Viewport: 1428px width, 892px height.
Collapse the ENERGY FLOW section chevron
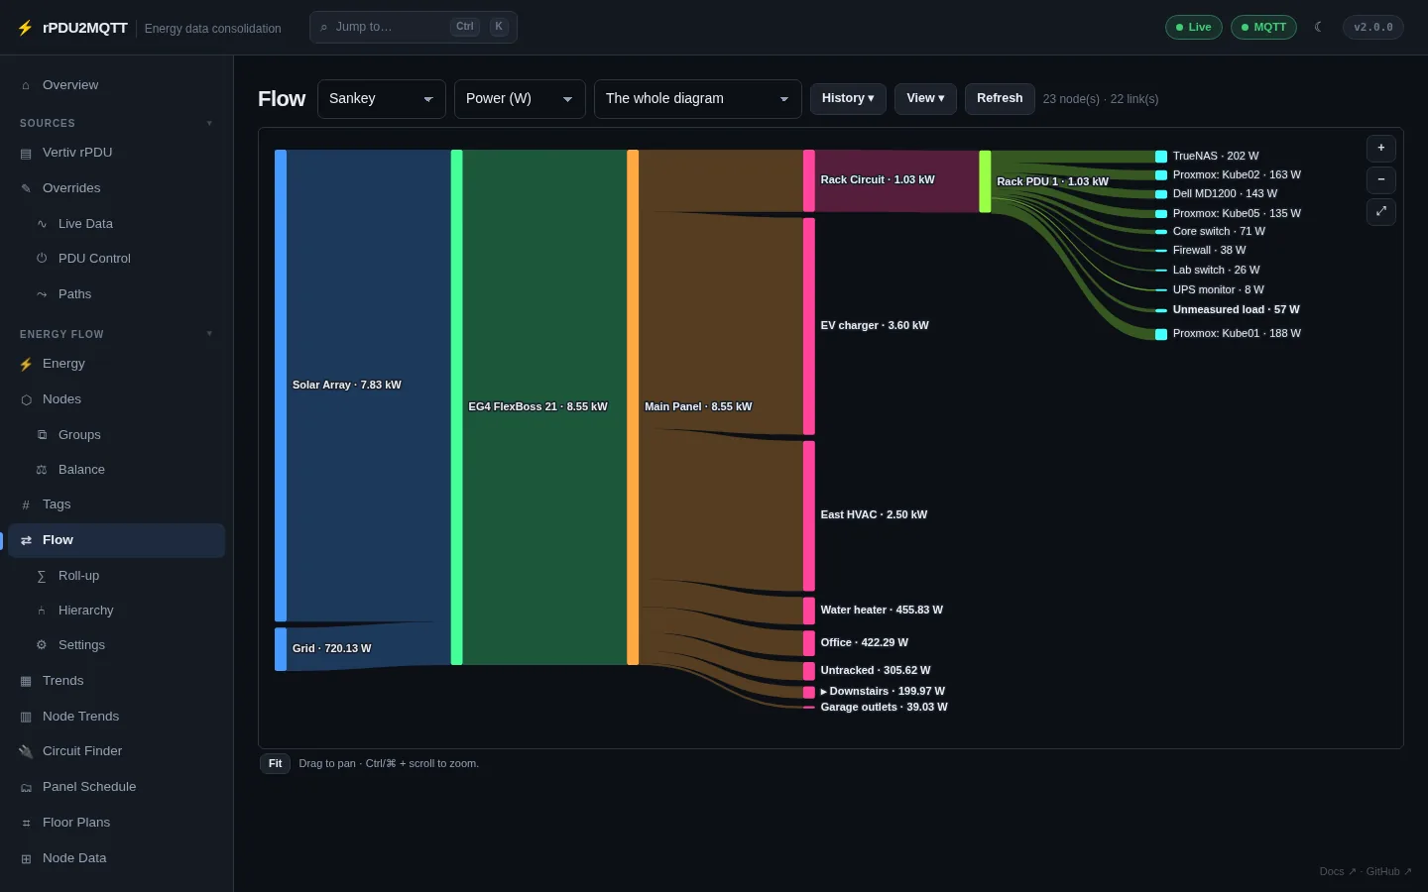point(209,334)
